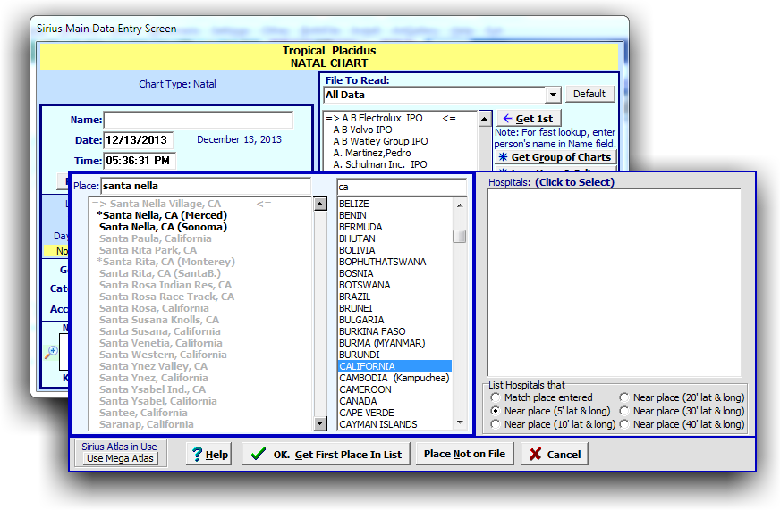This screenshot has width=780, height=510.
Task: Click the magnifier zoom icon at left edge
Action: click(51, 352)
